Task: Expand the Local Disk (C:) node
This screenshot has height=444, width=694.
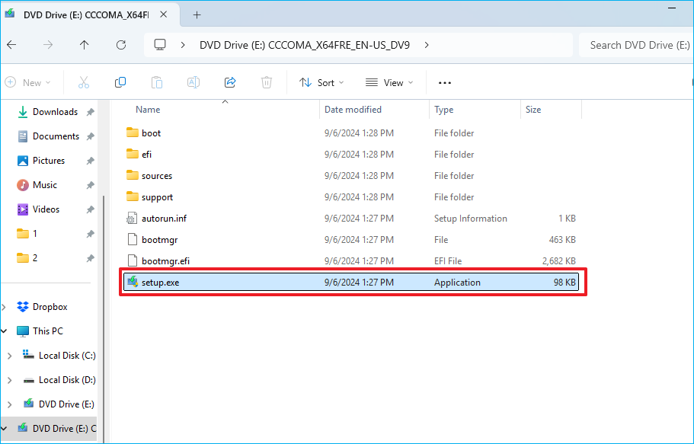Action: click(x=10, y=356)
